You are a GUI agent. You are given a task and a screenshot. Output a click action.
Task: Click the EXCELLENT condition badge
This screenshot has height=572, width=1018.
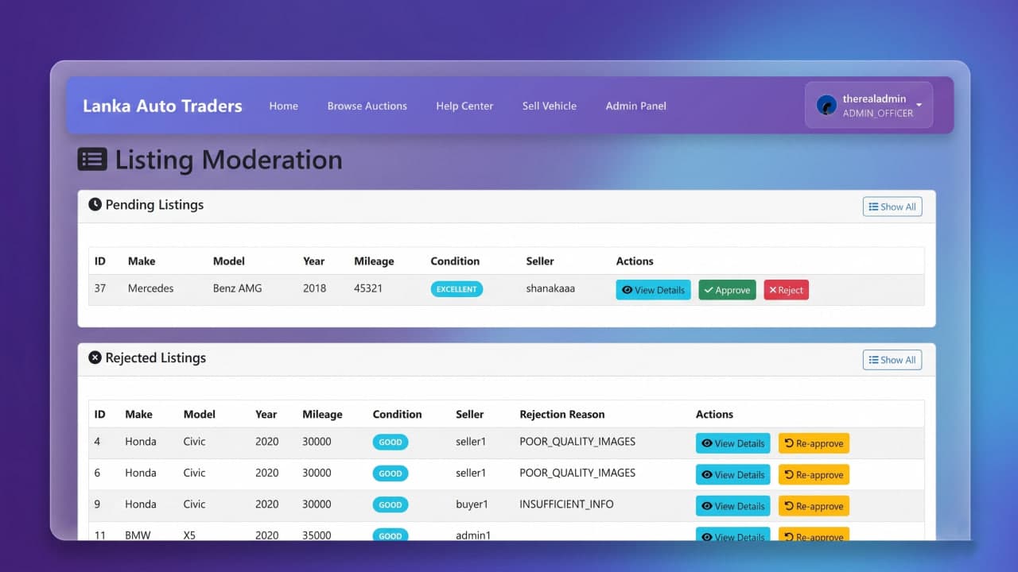457,289
